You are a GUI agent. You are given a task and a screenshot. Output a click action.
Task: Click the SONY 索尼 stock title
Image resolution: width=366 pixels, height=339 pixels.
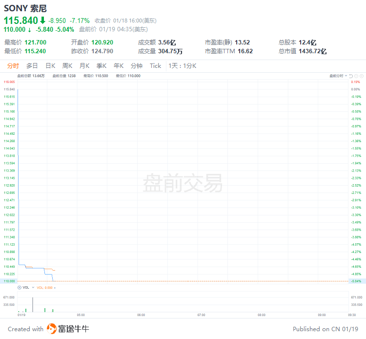tap(25, 8)
